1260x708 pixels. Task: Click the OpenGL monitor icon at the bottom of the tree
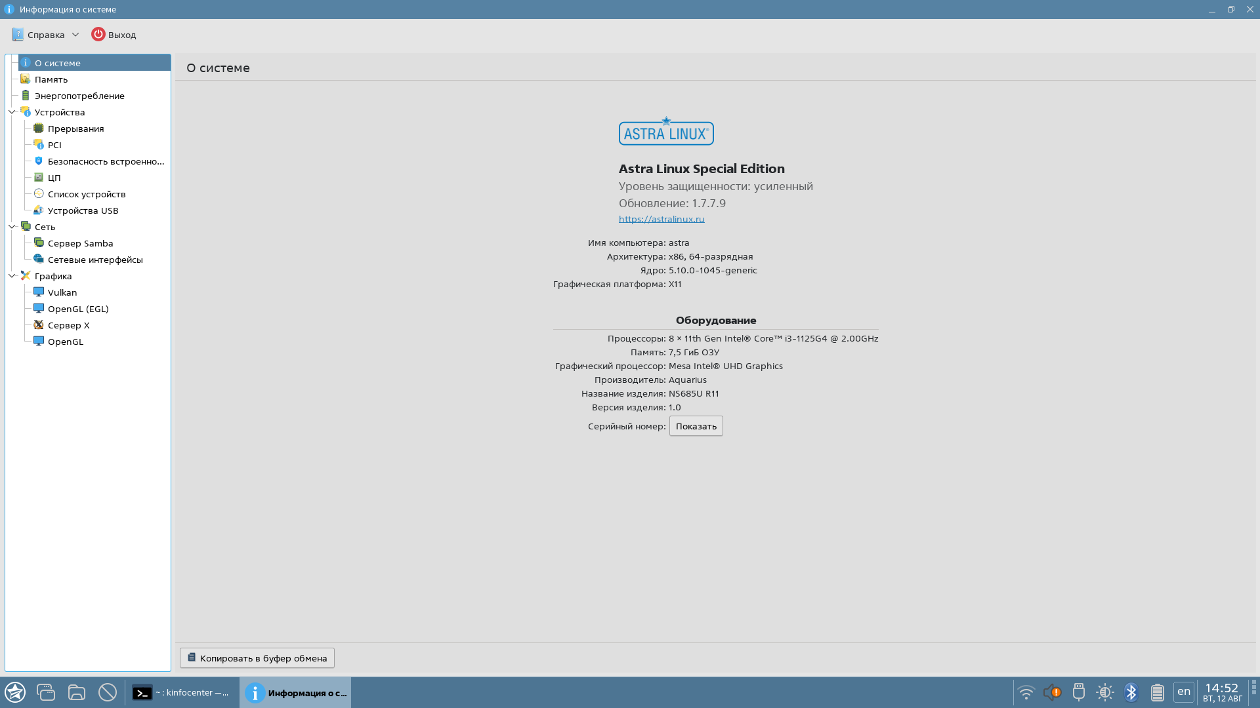tap(39, 342)
